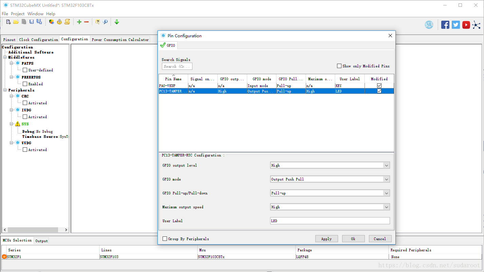This screenshot has height=272, width=484.
Task: Click Apply in Pin Configuration dialog
Action: pyautogui.click(x=327, y=239)
